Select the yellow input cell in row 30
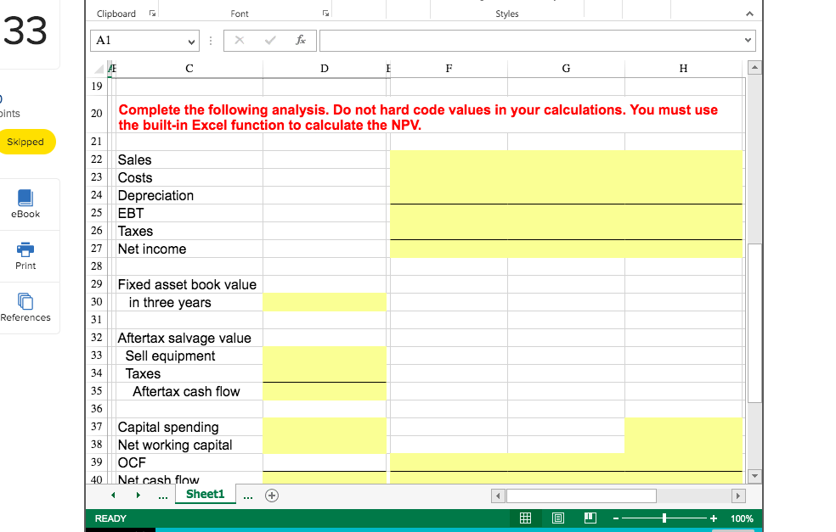The image size is (836, 532). coord(325,302)
